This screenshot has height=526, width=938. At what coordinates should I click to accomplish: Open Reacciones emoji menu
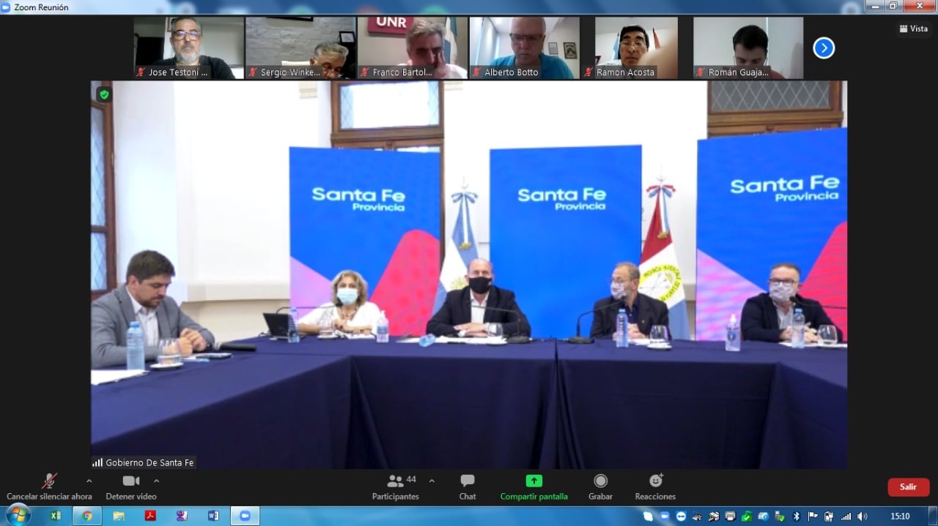[656, 487]
